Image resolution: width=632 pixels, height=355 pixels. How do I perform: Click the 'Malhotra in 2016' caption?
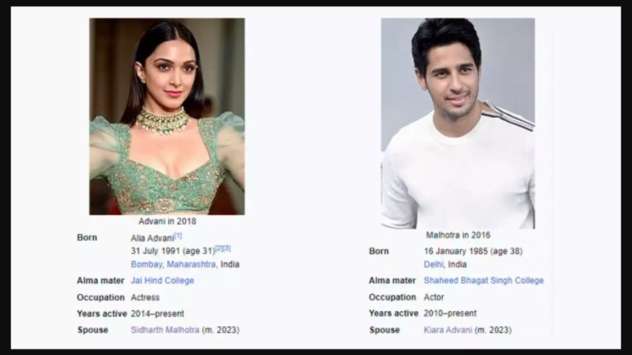(x=459, y=235)
